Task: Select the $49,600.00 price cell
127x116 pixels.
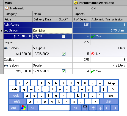Action: pos(18,71)
